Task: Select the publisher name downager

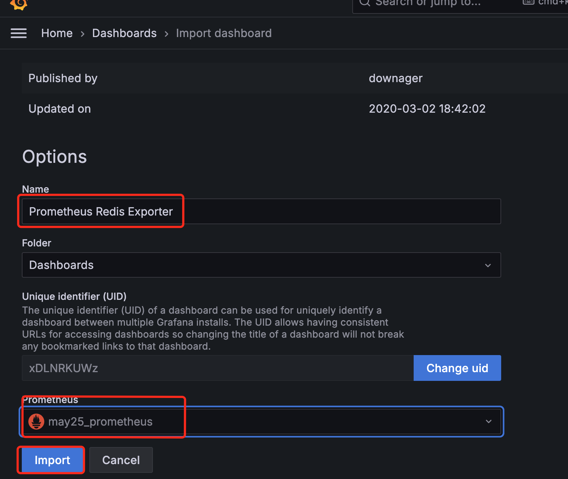Action: tap(395, 79)
